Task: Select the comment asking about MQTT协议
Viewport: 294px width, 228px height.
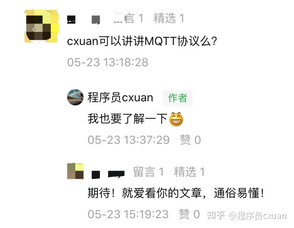Action: click(142, 41)
